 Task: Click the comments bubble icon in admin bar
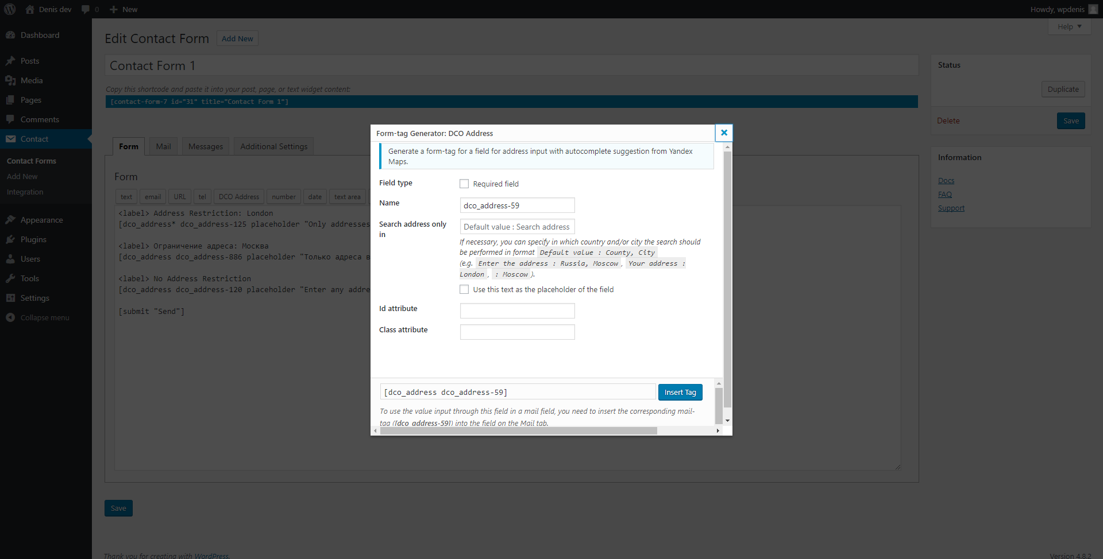pos(86,9)
